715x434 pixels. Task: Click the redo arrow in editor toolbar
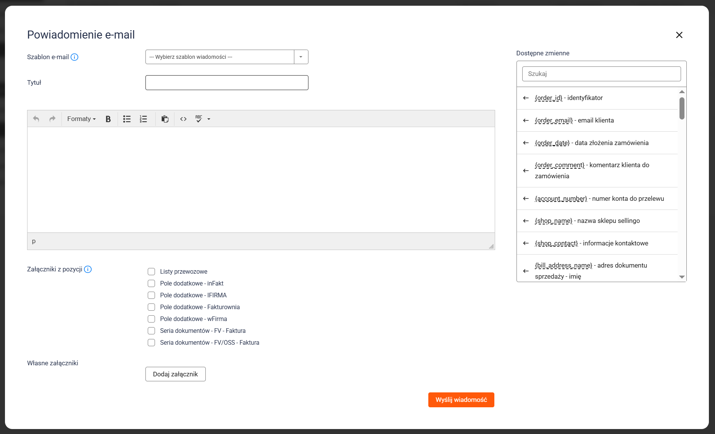[x=52, y=119]
